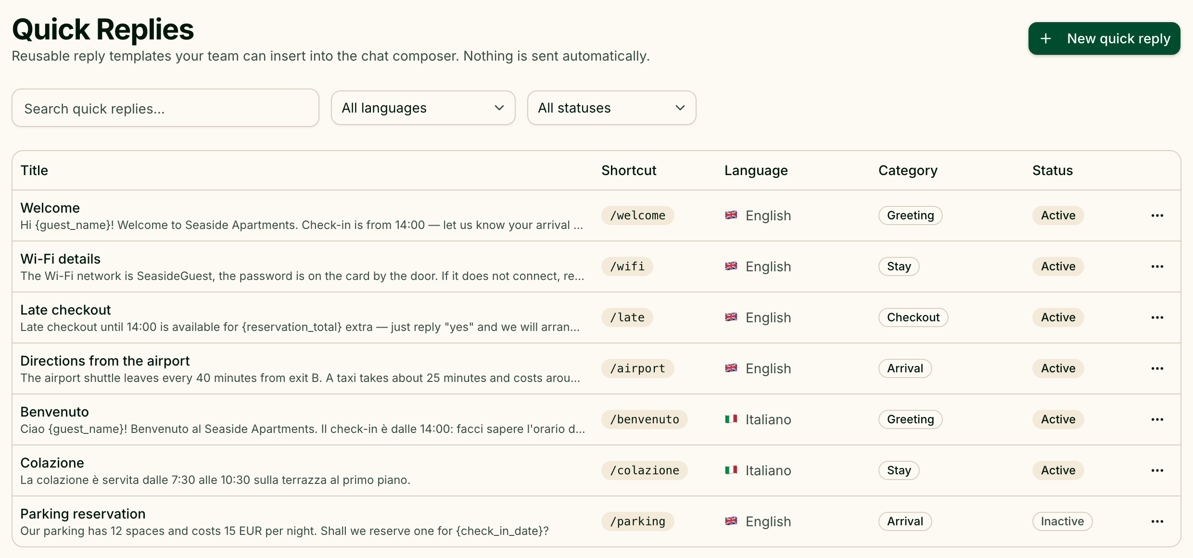The image size is (1193, 558).
Task: Click the Inactive status badge for Parking
Action: (1062, 521)
